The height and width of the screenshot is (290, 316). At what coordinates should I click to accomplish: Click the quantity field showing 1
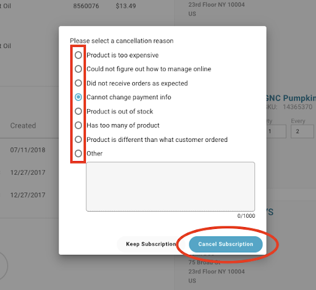pos(276,131)
